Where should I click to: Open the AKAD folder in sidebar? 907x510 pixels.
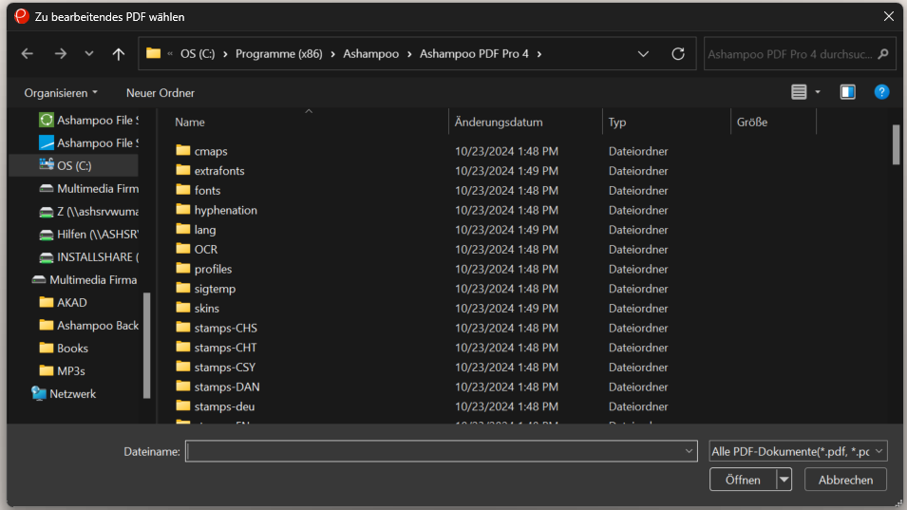coord(63,302)
